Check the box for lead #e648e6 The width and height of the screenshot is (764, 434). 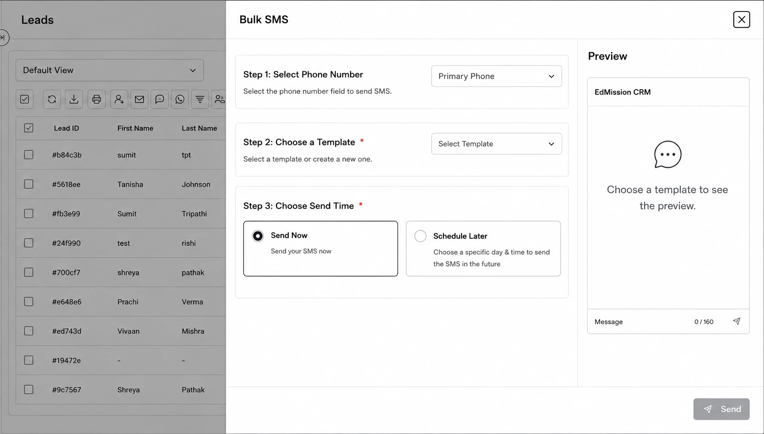point(28,302)
